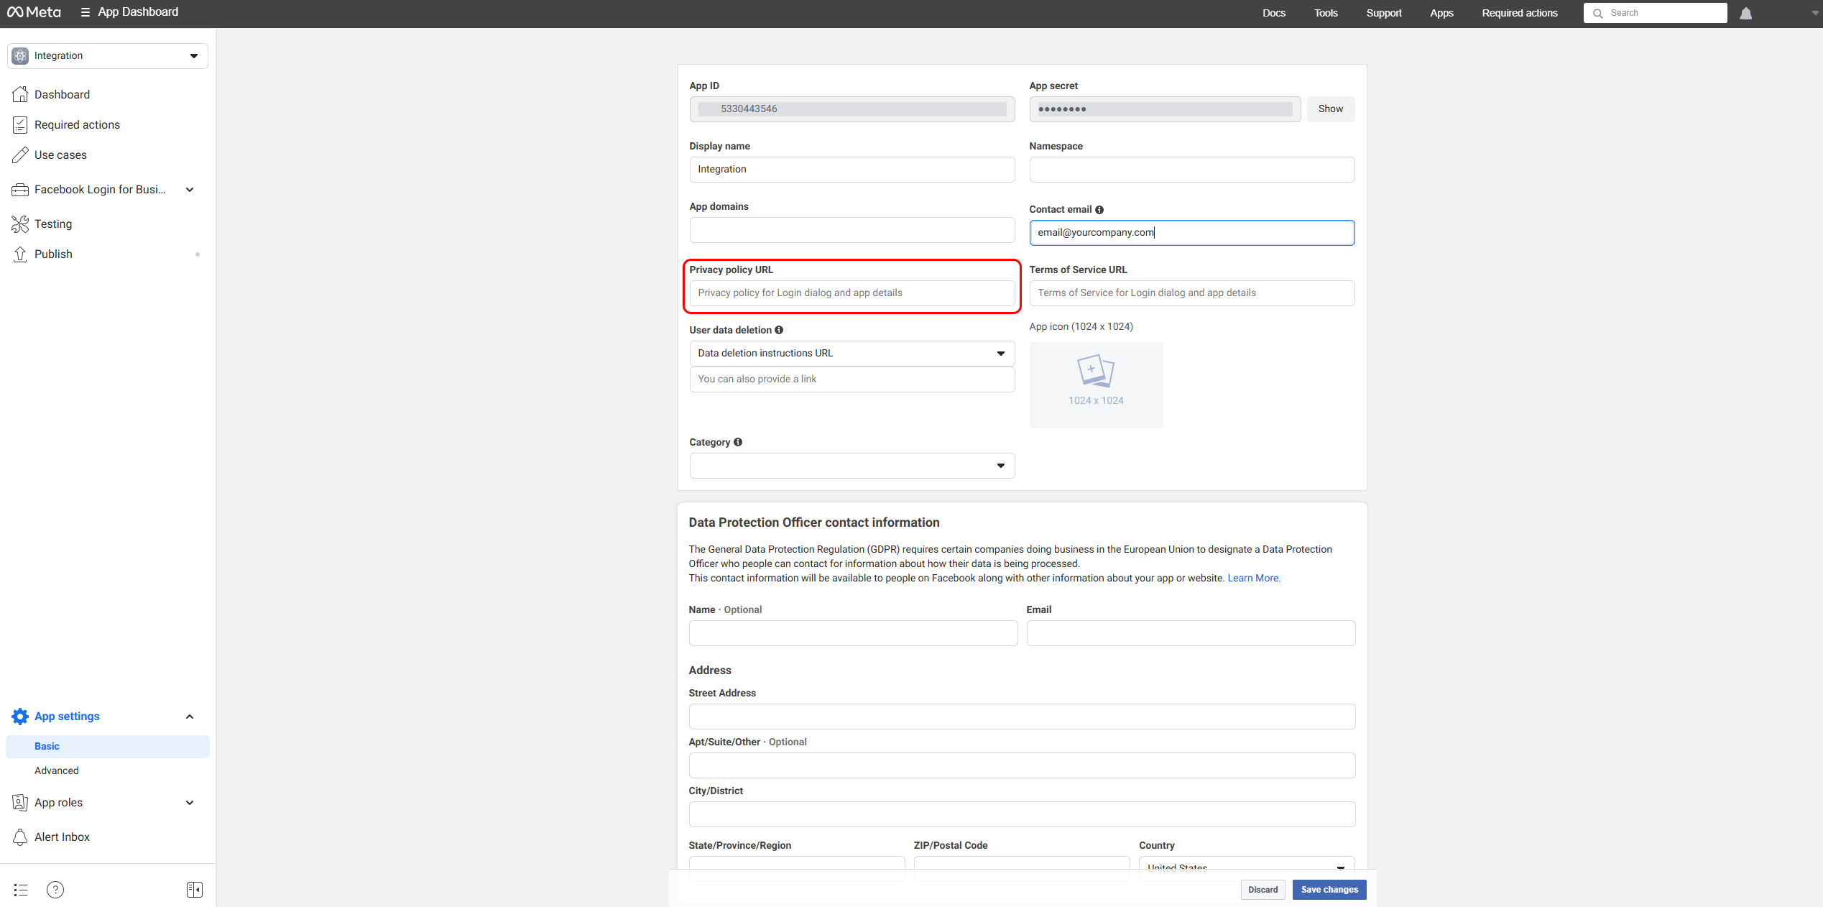The width and height of the screenshot is (1823, 907).
Task: Collapse the App settings section
Action: 190,717
